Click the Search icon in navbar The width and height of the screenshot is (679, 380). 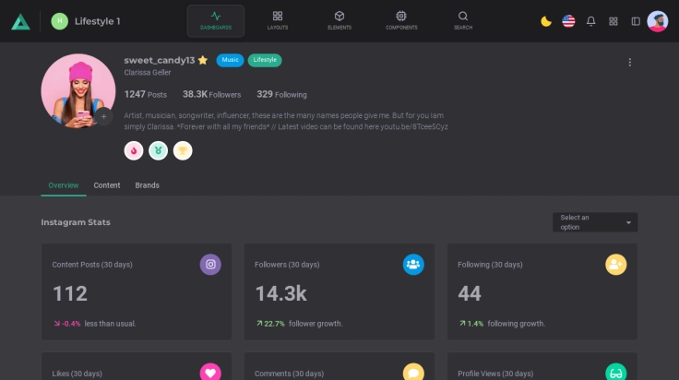click(463, 20)
